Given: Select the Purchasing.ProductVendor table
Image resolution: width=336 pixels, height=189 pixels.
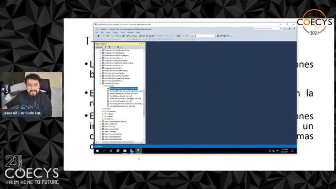Looking at the screenshot, I should 114,73.
